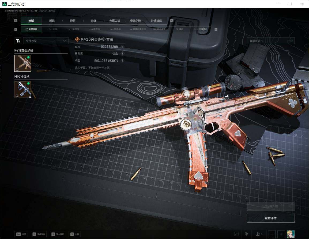Open the player avatar portrait
309x239 pixels.
click(x=291, y=234)
